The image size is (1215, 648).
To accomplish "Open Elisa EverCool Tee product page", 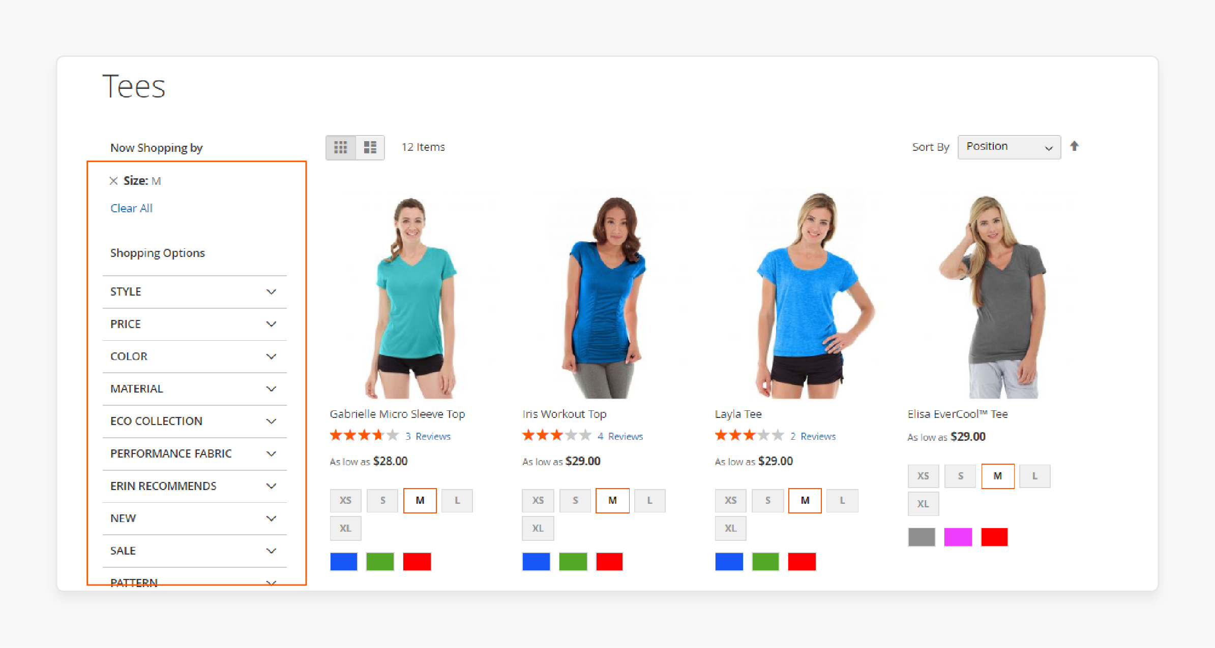I will coord(957,414).
